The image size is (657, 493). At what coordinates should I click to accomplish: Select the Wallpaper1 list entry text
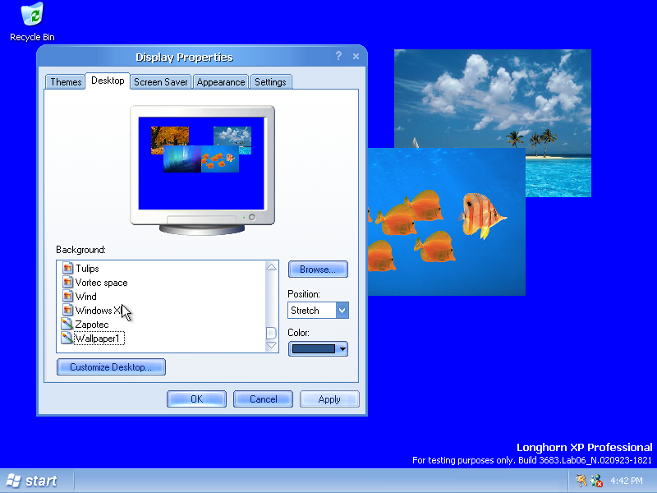tap(99, 339)
